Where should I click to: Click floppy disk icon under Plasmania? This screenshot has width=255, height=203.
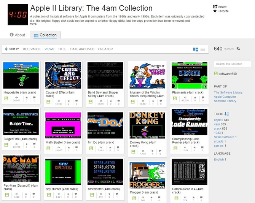(x=175, y=98)
